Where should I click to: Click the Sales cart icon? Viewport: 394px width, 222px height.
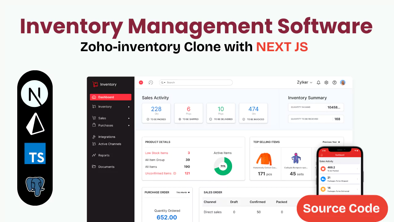click(93, 118)
